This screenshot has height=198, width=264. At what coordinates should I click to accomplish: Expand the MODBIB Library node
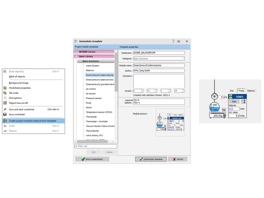(76, 52)
